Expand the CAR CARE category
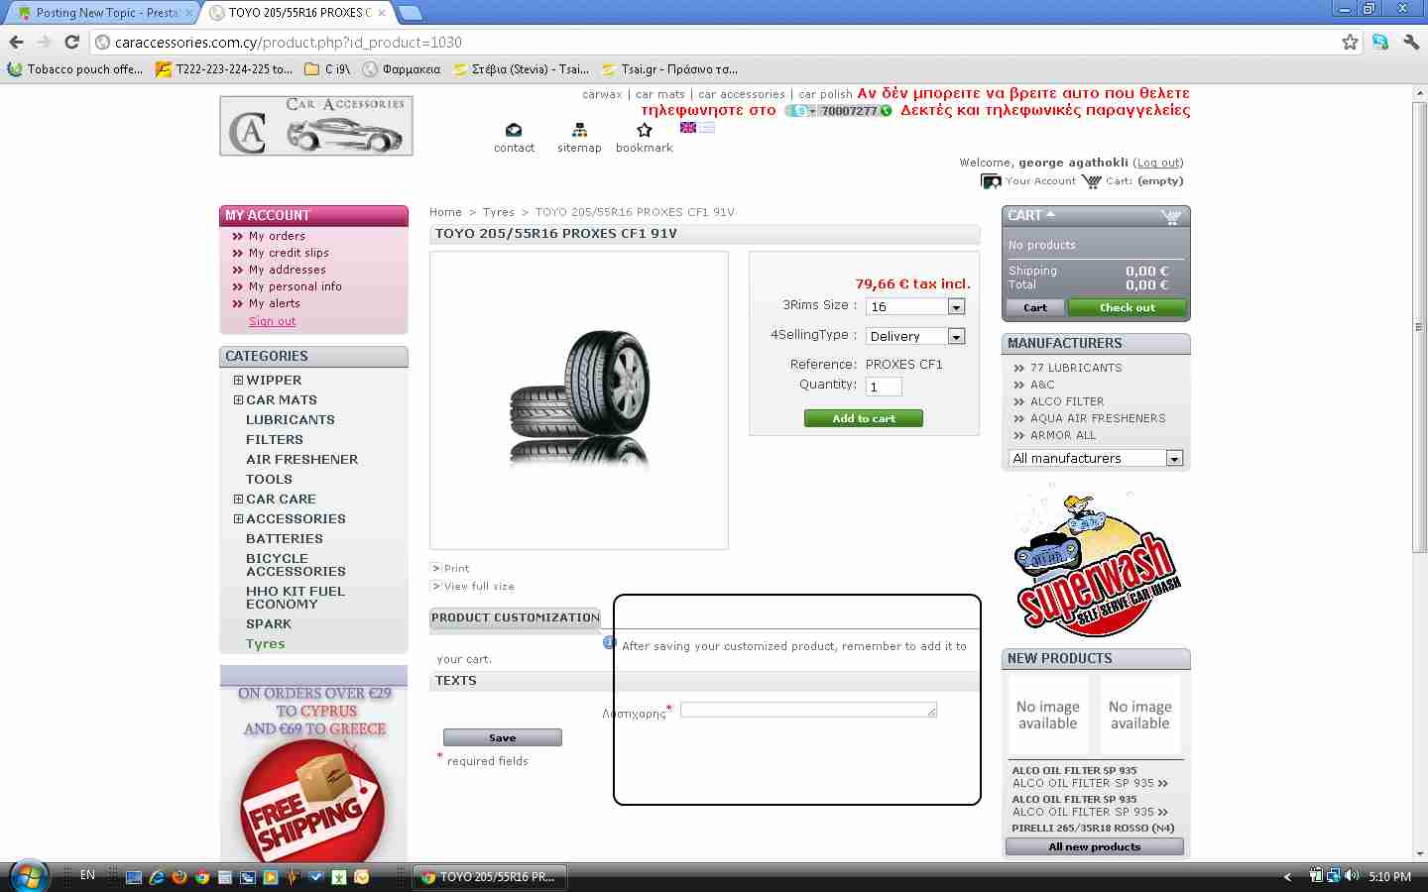Image resolution: width=1428 pixels, height=892 pixels. [238, 499]
